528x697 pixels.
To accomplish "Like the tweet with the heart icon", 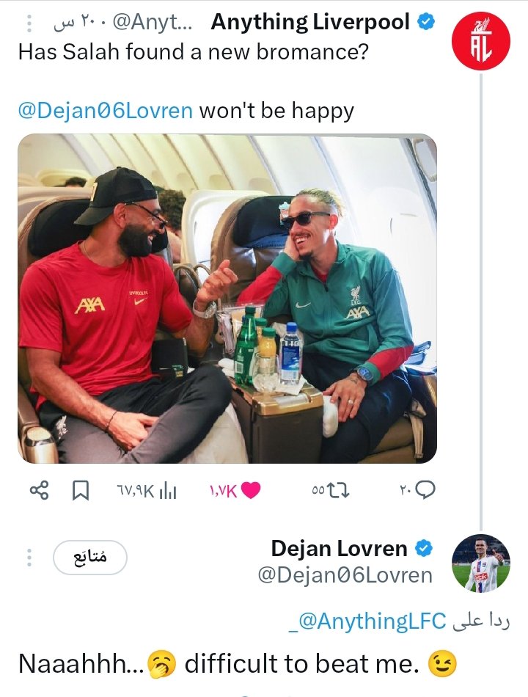I will pyautogui.click(x=250, y=491).
